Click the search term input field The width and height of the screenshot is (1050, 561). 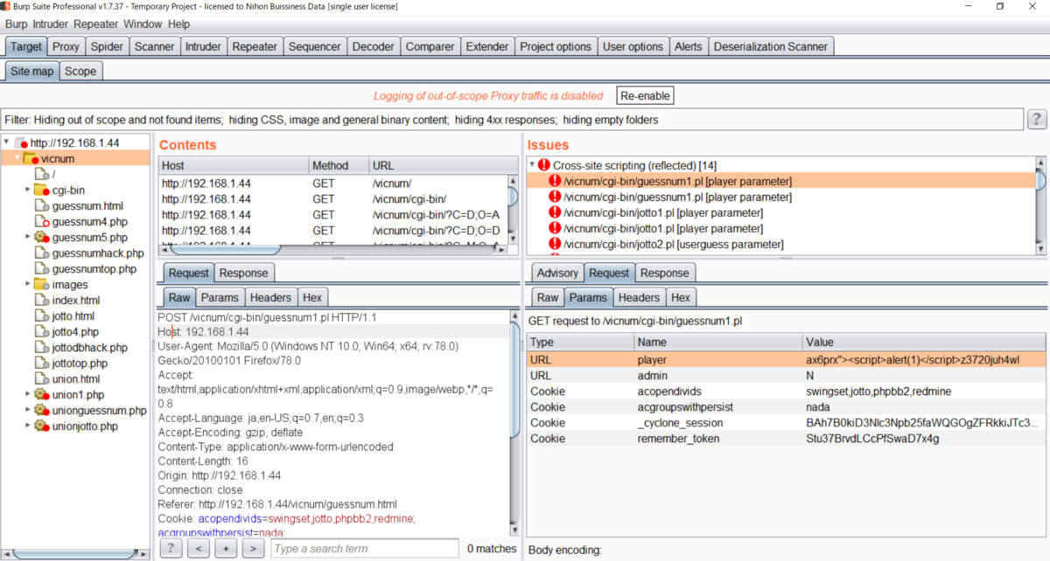(364, 548)
